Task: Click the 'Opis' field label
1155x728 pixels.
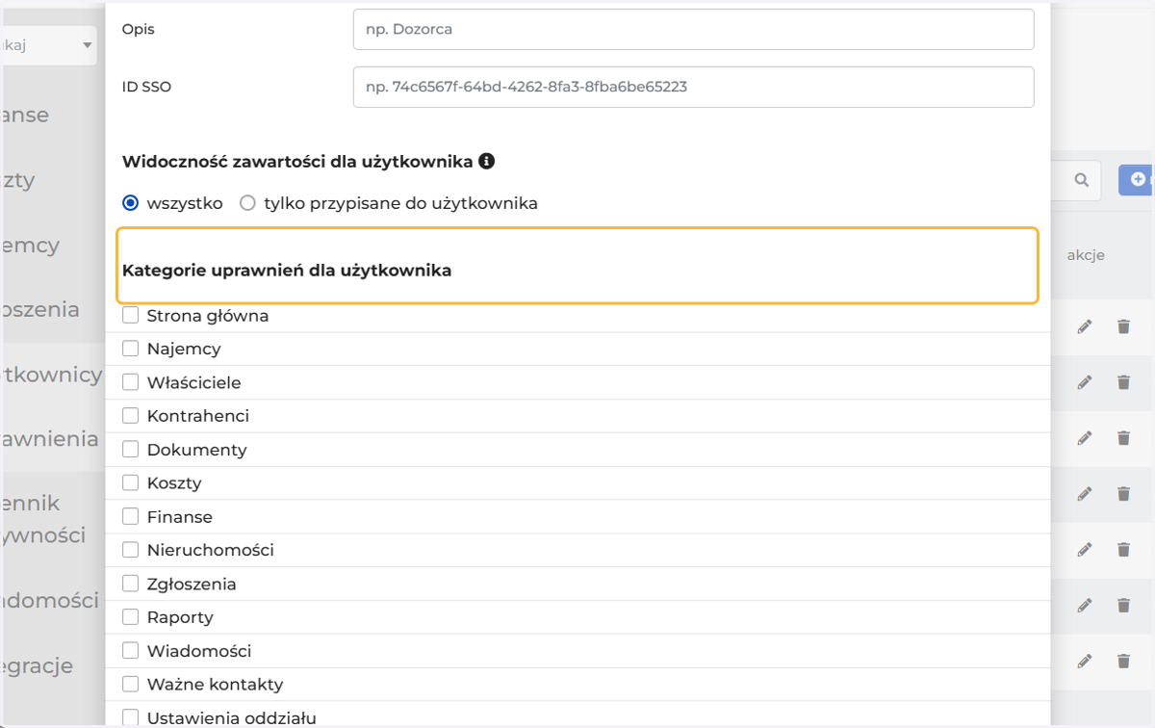Action: (x=139, y=29)
